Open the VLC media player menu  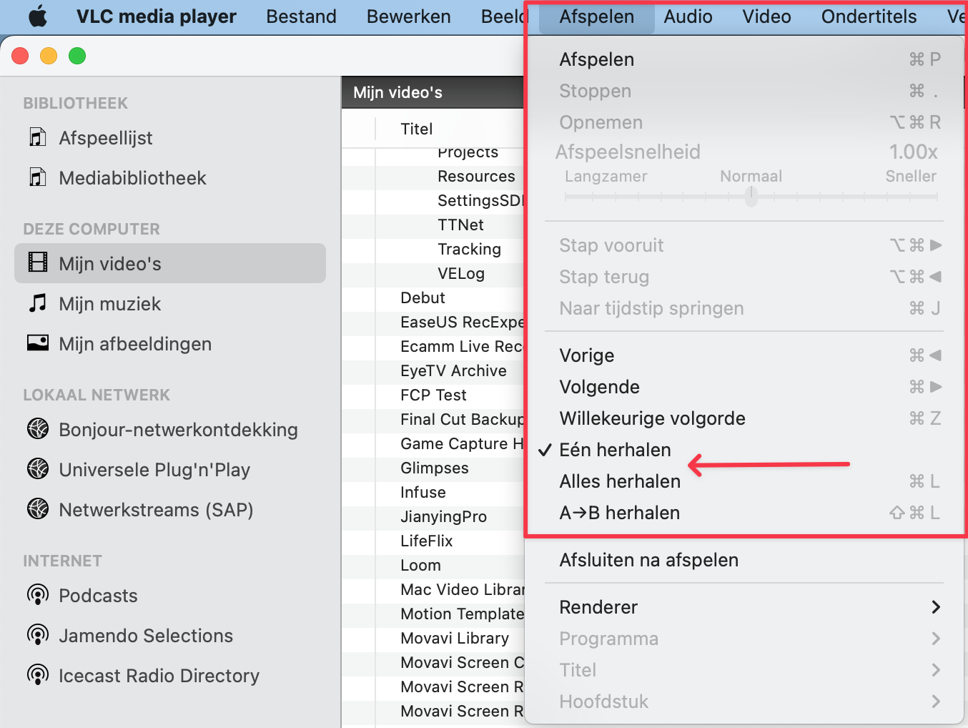point(157,16)
